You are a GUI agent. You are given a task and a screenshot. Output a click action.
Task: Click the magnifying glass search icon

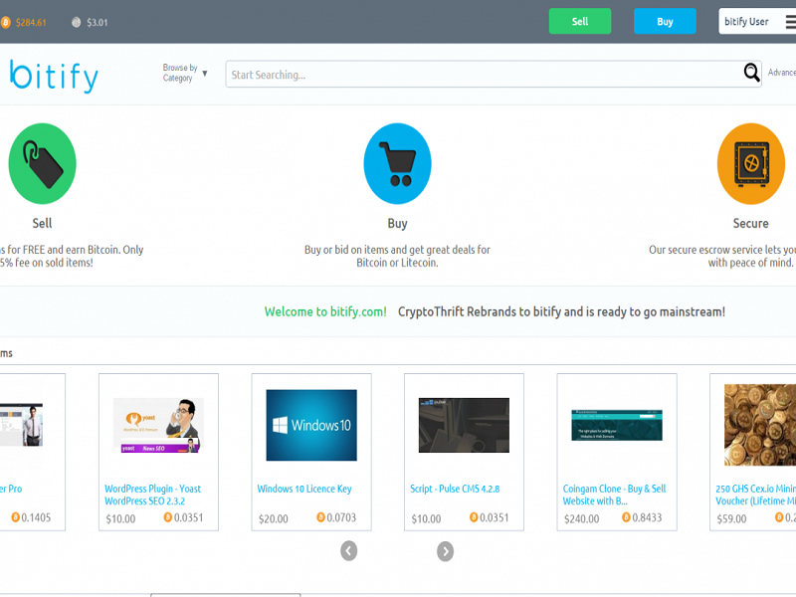(752, 73)
